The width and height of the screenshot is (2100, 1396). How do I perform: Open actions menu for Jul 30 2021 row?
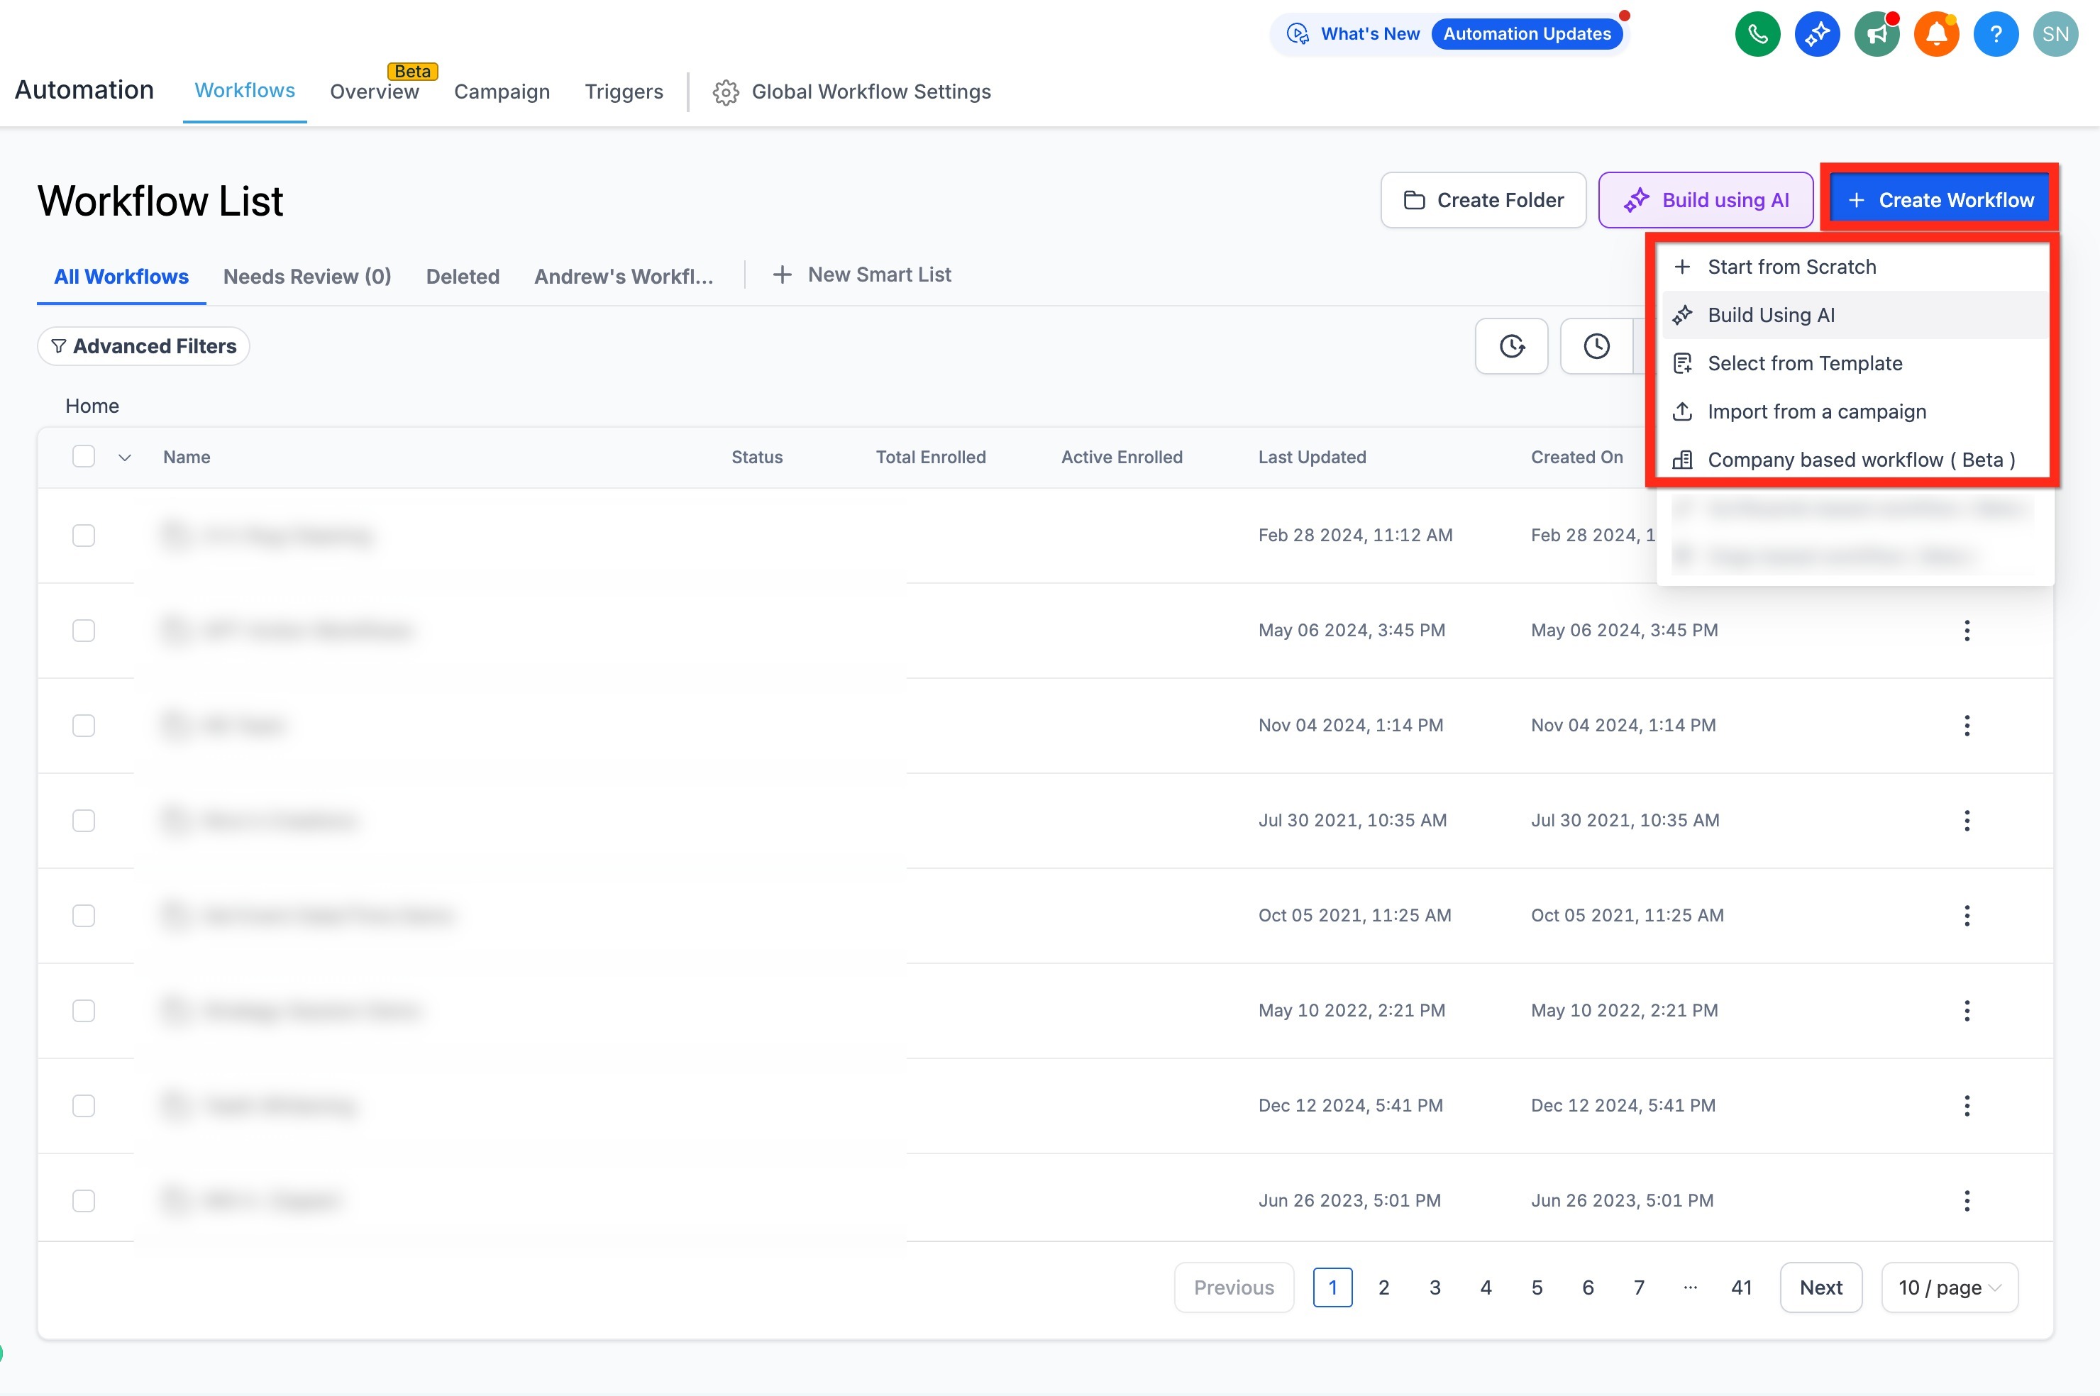(1967, 820)
